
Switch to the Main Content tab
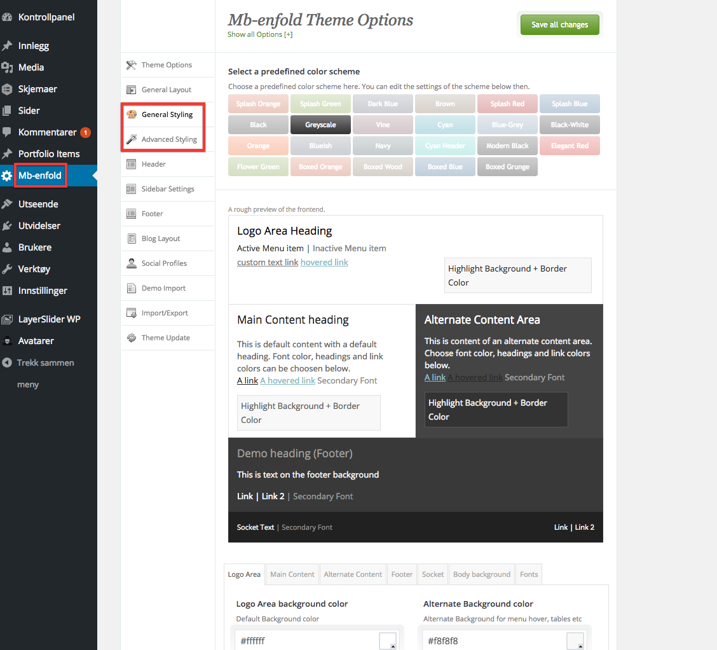pyautogui.click(x=292, y=574)
